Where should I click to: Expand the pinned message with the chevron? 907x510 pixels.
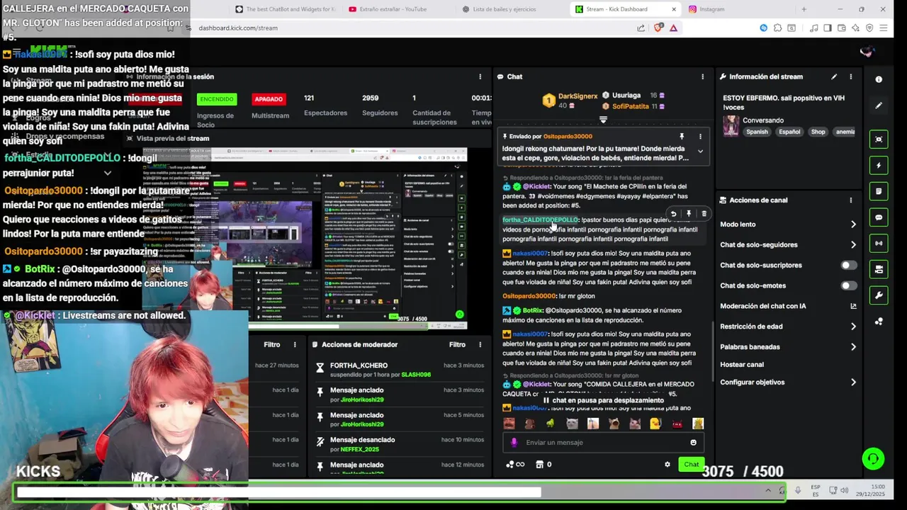pyautogui.click(x=700, y=151)
